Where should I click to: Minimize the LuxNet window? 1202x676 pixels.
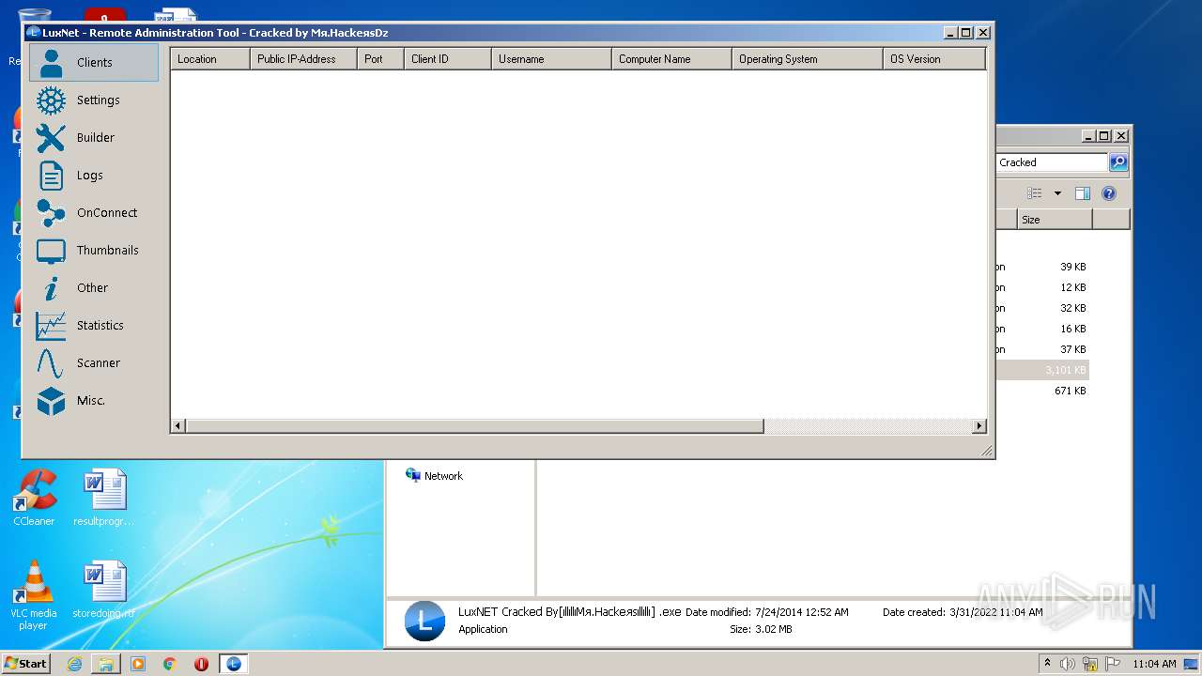pos(950,32)
